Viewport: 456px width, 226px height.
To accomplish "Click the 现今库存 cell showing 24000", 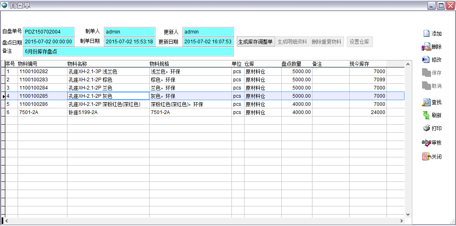I will click(x=368, y=112).
